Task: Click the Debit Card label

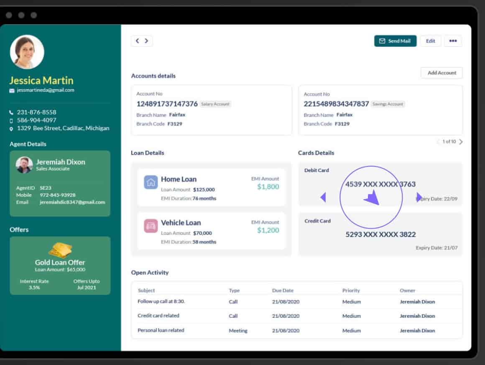Action: coord(317,170)
